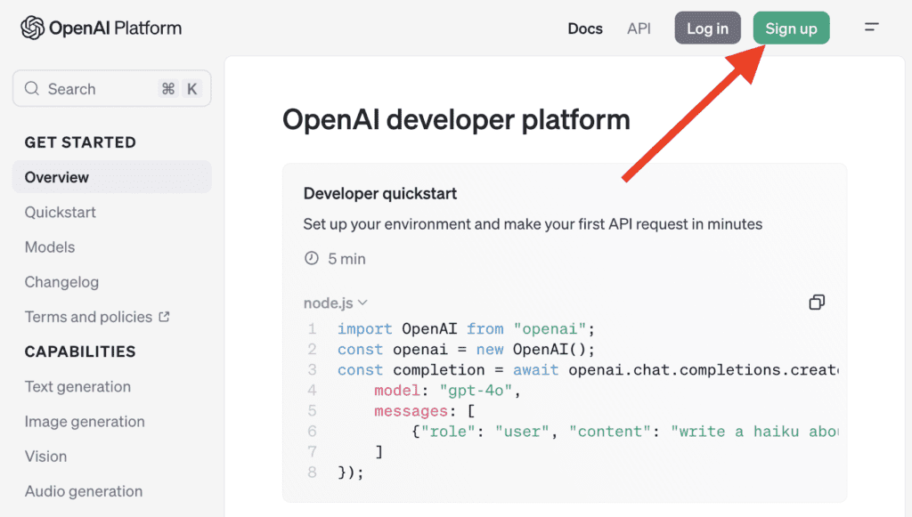
Task: Click the clock icon next to 5 min
Action: [312, 258]
